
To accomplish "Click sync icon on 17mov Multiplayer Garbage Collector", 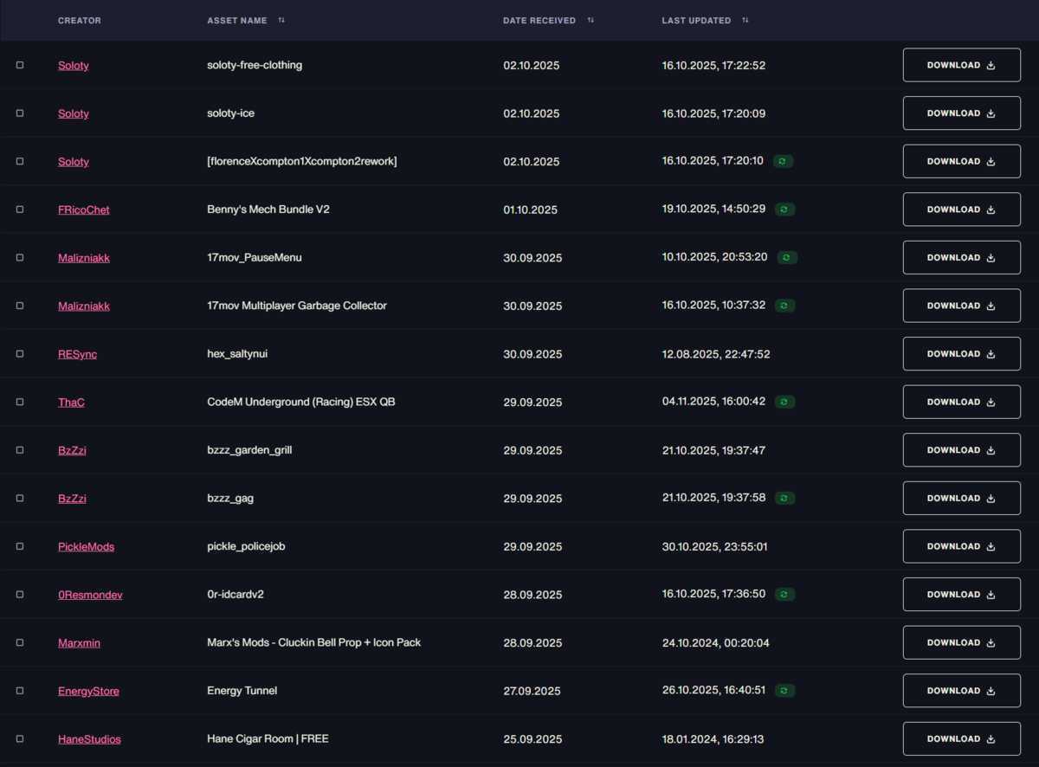I will pyautogui.click(x=784, y=306).
